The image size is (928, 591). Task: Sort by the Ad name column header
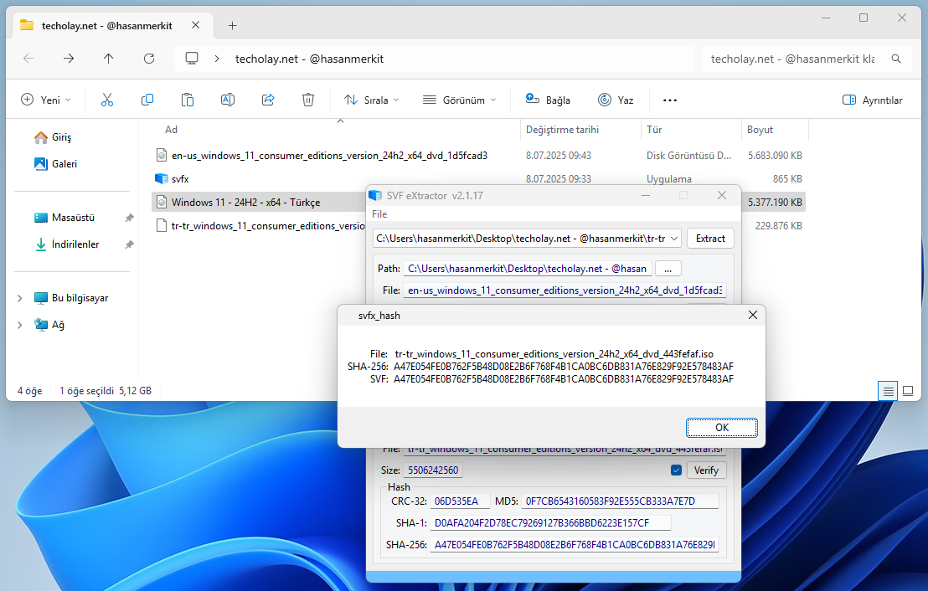171,130
